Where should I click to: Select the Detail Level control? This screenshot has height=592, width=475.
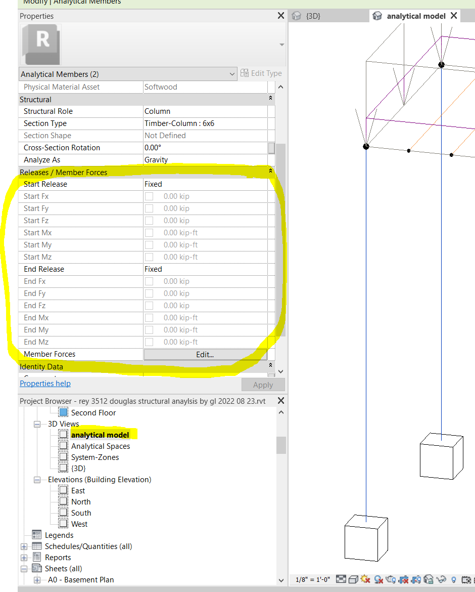coord(341,580)
